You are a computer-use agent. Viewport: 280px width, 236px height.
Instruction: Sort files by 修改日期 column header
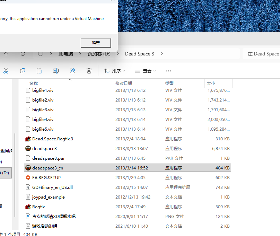[124, 84]
